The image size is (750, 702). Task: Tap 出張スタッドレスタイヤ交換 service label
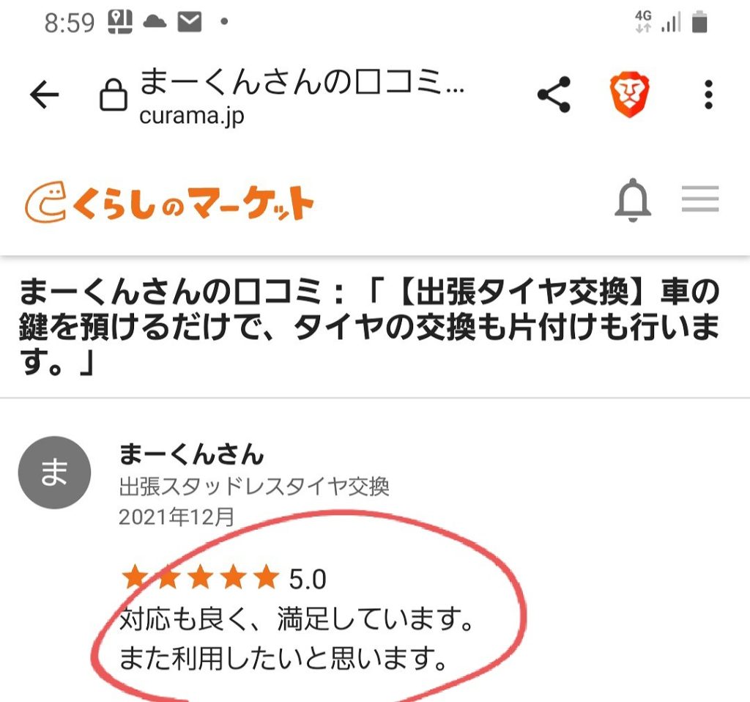[254, 486]
